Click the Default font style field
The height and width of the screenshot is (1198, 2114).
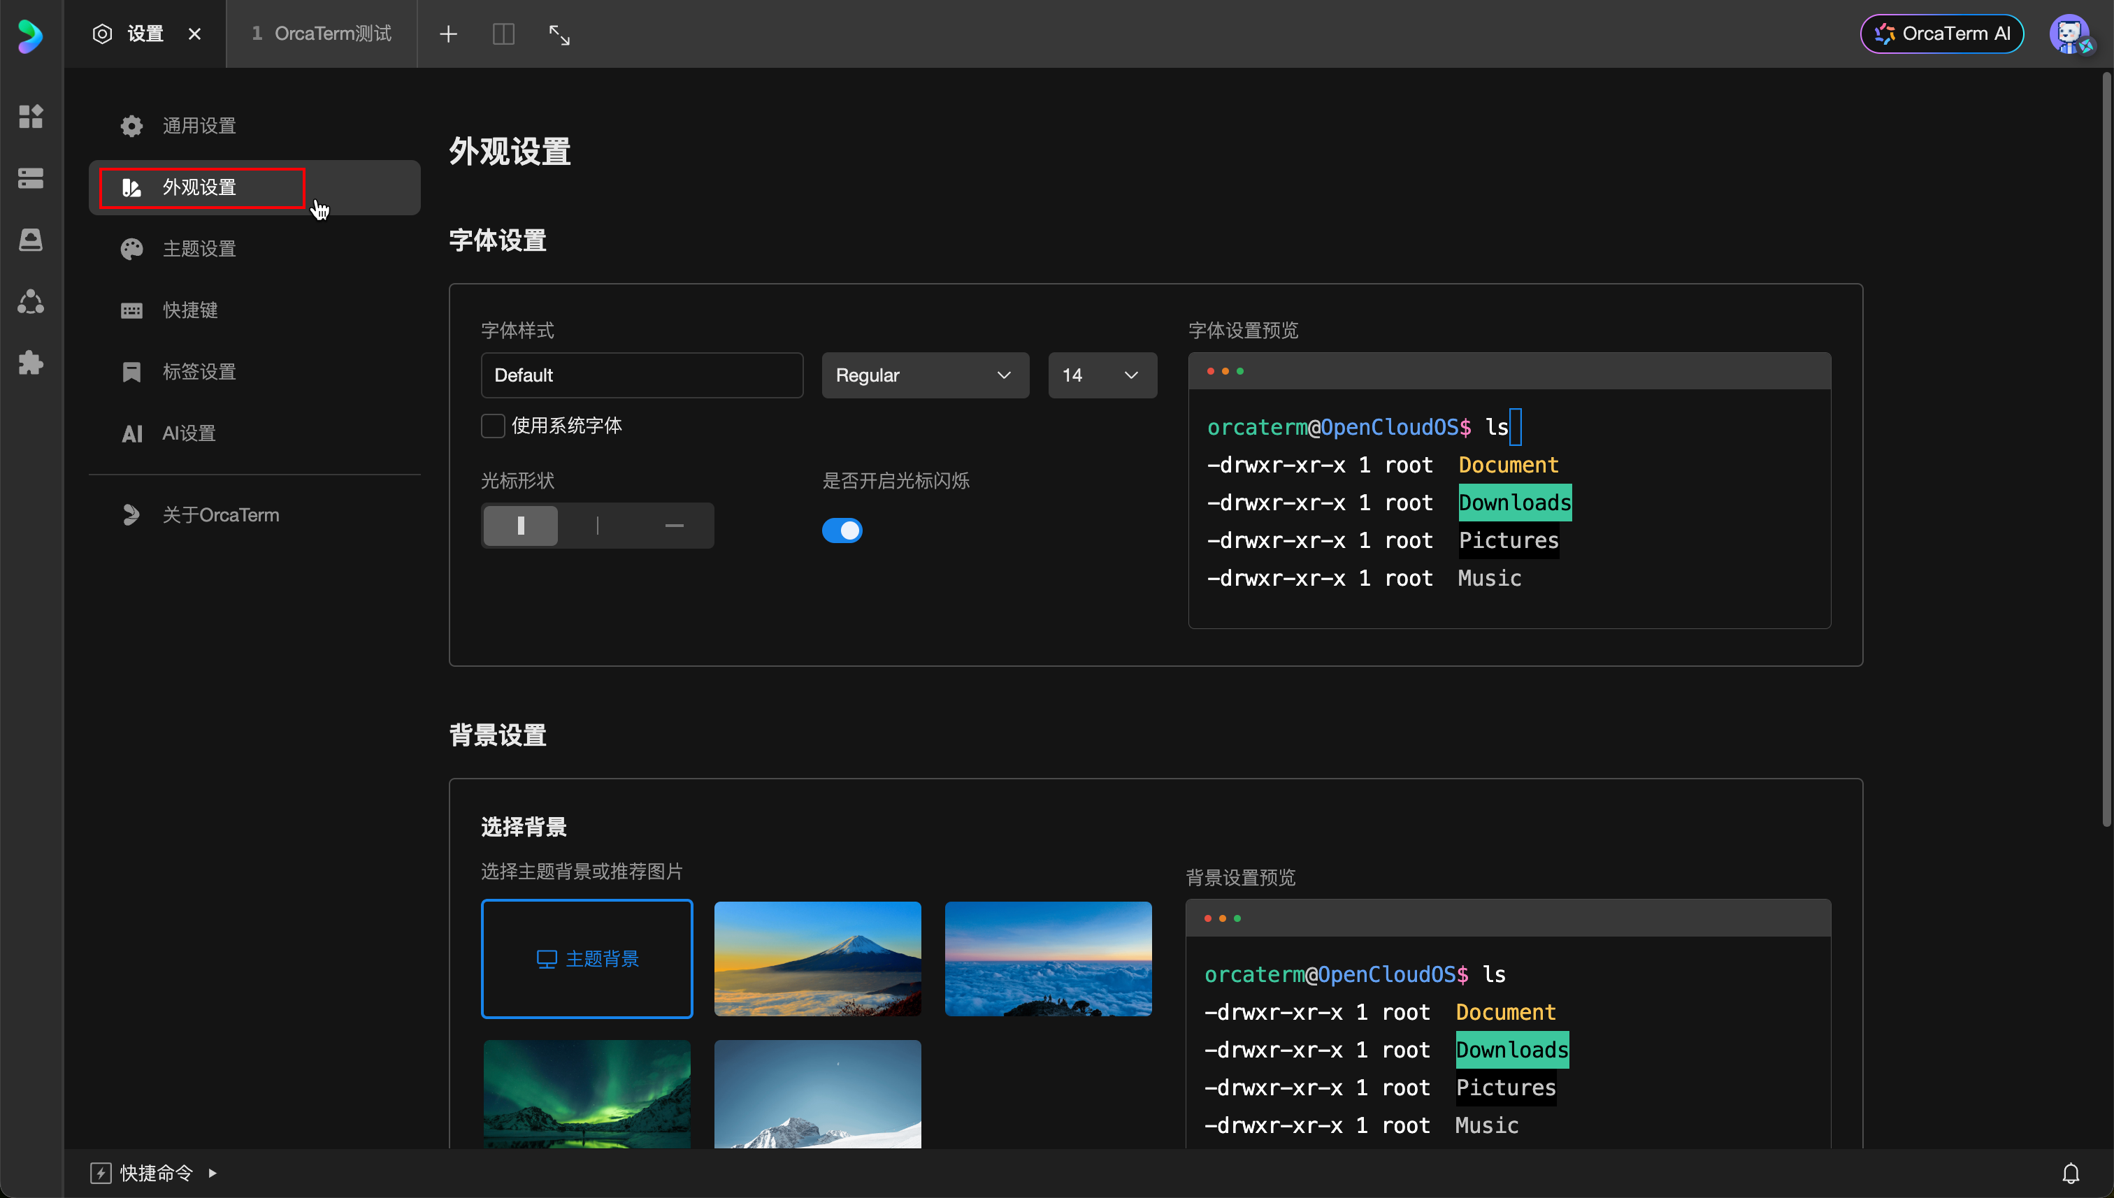tap(642, 375)
